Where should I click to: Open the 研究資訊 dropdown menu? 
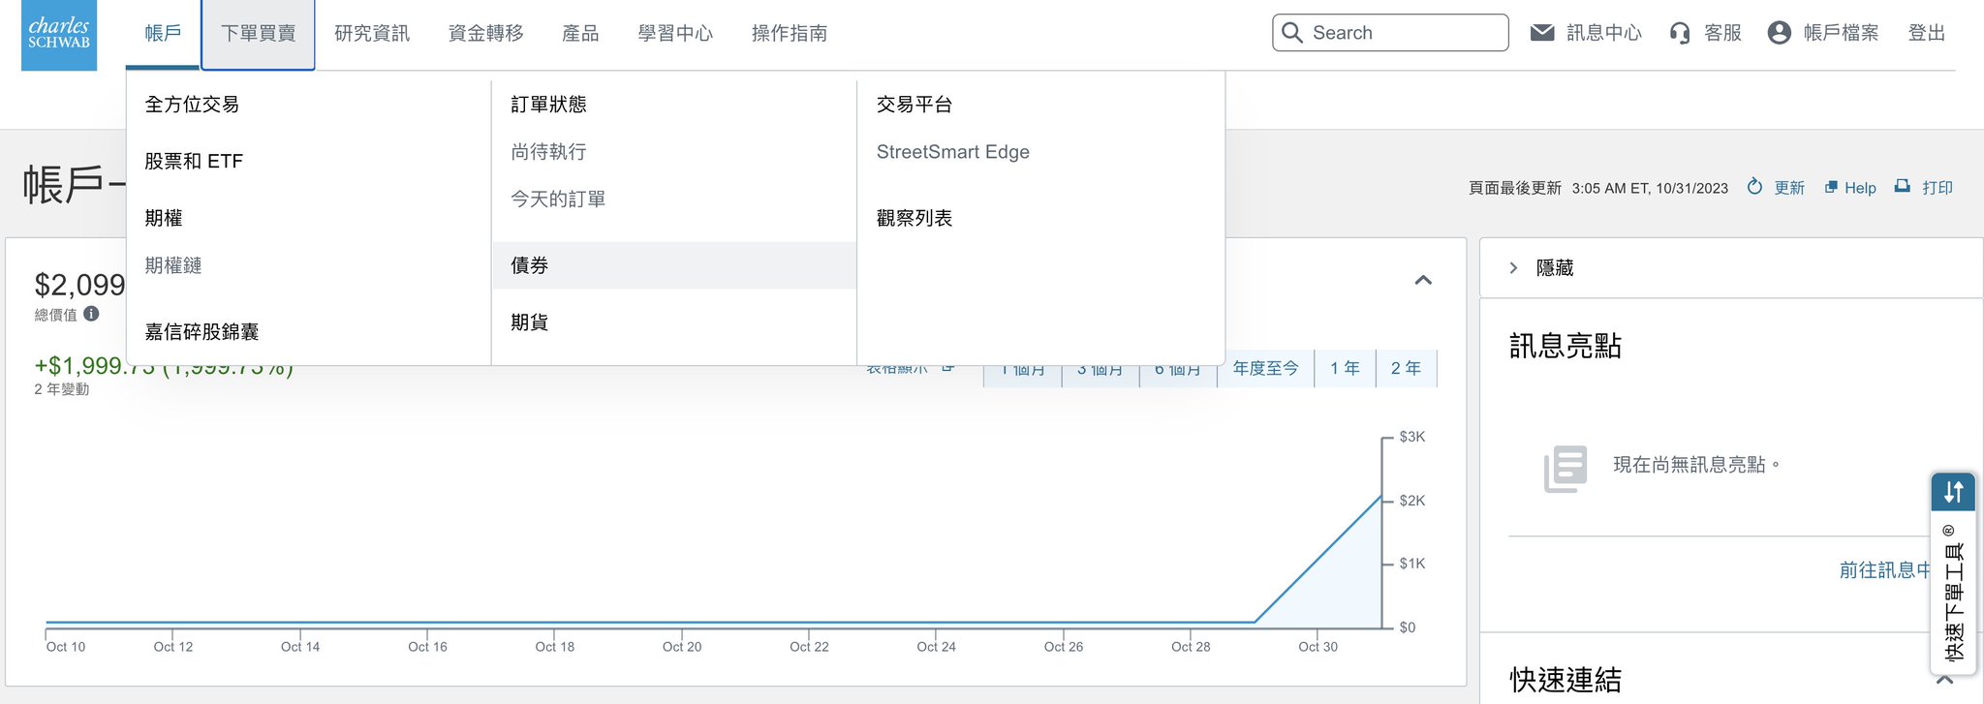(x=372, y=34)
